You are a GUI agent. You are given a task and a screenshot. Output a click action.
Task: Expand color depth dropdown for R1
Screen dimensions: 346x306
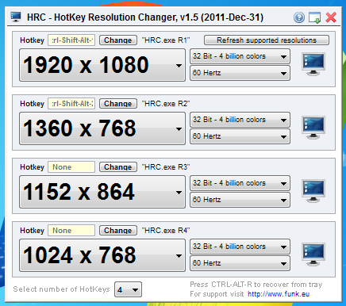(x=240, y=56)
